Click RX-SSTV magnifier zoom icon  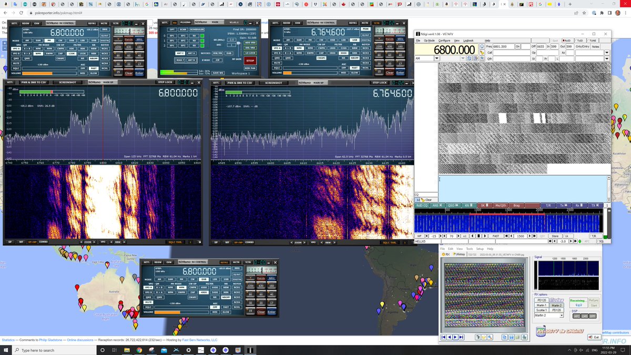click(x=490, y=337)
